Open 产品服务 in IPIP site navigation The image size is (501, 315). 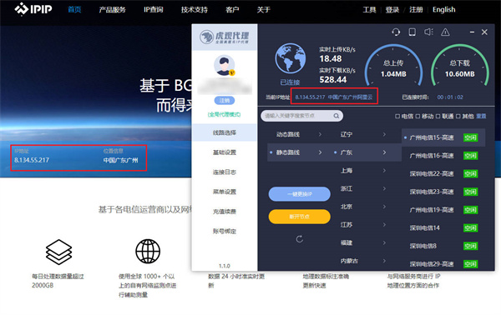point(112,10)
